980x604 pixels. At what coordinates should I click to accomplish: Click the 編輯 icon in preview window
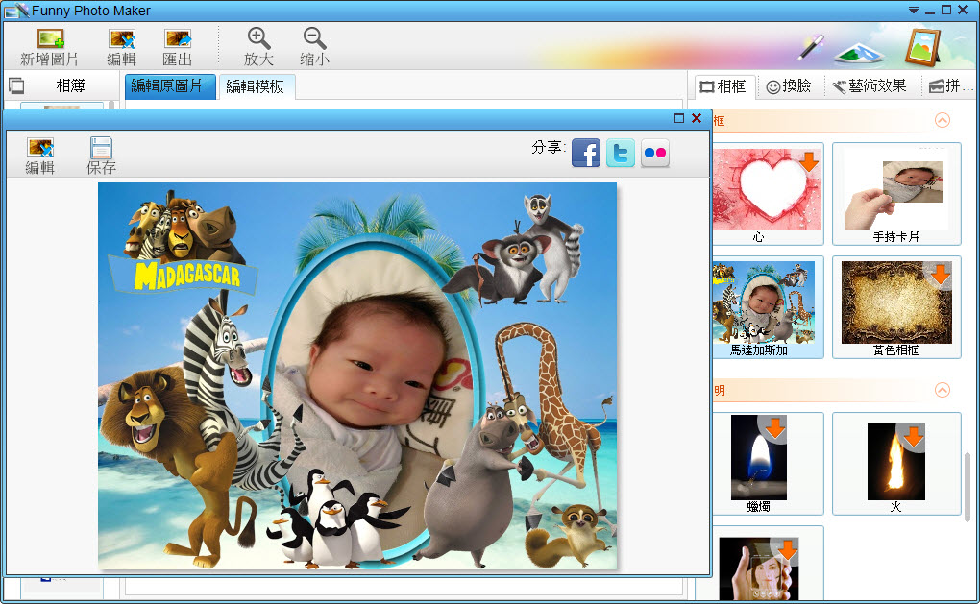point(40,148)
